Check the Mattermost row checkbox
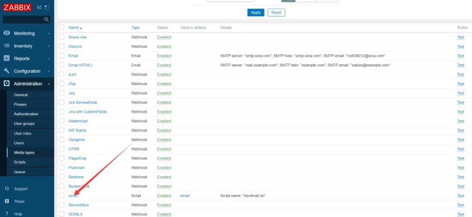Image resolution: width=472 pixels, height=217 pixels. tap(62, 121)
